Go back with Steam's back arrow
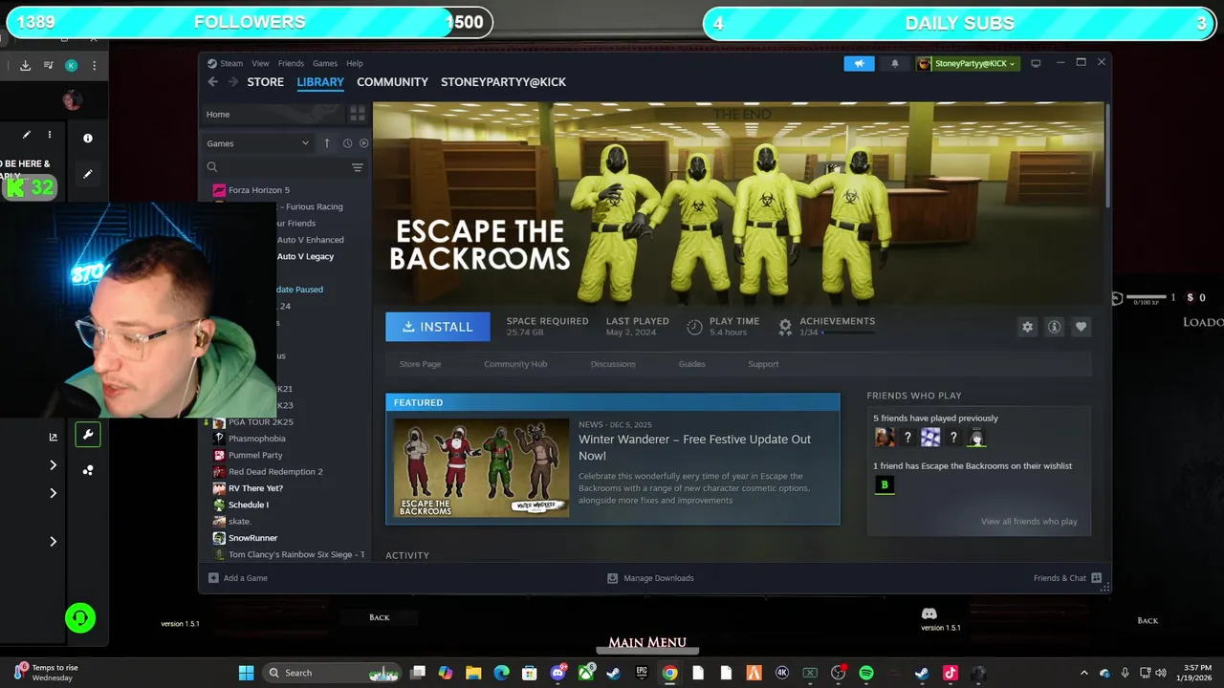The height and width of the screenshot is (688, 1224). tap(213, 82)
